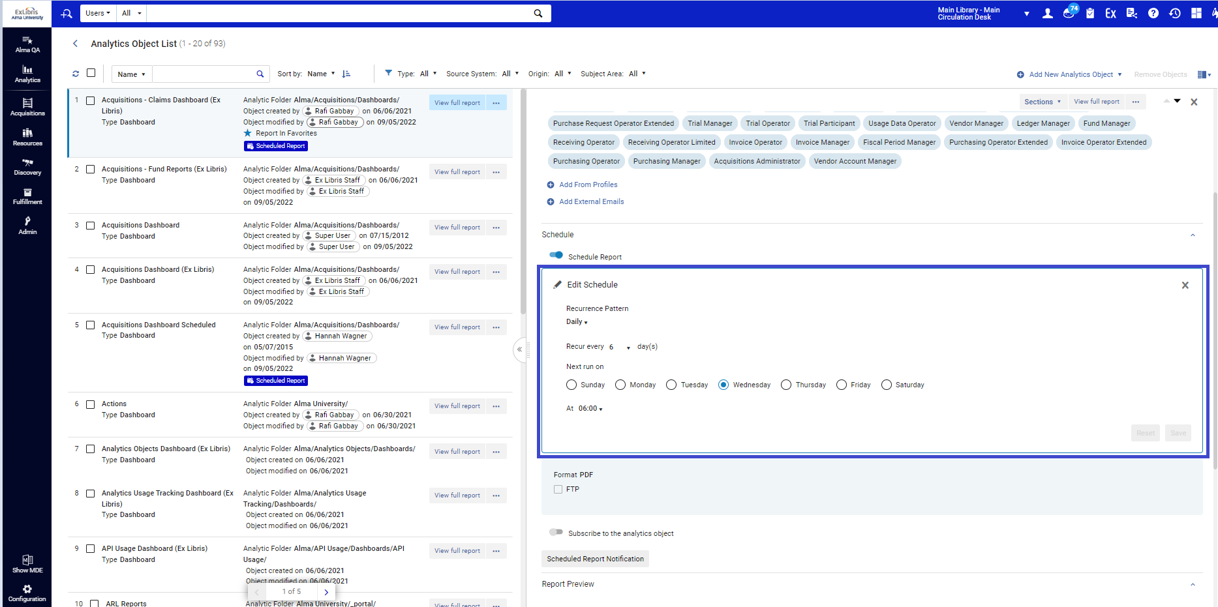The image size is (1218, 607).
Task: Move to next record down arrow
Action: 1178,101
